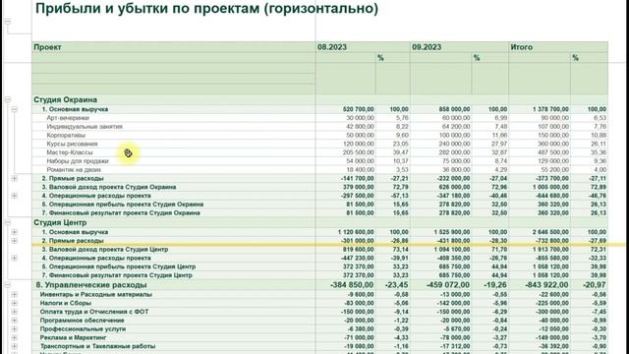Expand the Программное обеспечение row
The width and height of the screenshot is (629, 354).
tap(15, 321)
